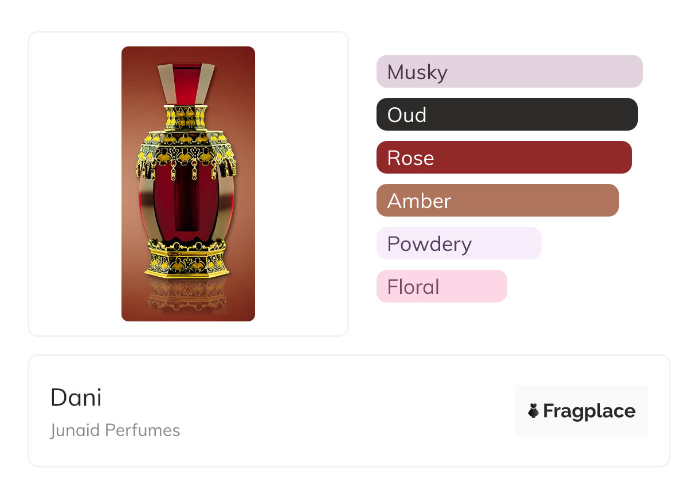The height and width of the screenshot is (495, 698).
Task: Click the bottle's red stopper cap
Action: click(x=186, y=82)
